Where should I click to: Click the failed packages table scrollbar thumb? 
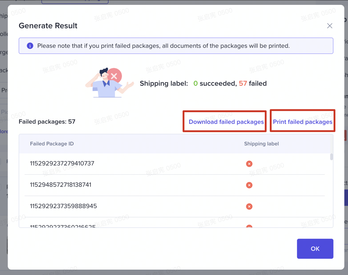tap(331, 157)
